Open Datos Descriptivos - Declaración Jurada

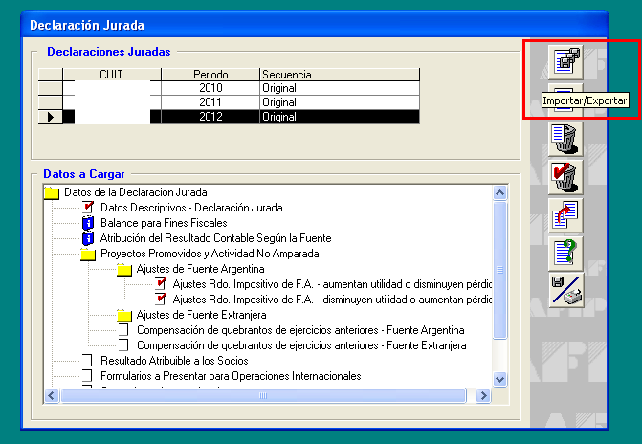pos(190,208)
